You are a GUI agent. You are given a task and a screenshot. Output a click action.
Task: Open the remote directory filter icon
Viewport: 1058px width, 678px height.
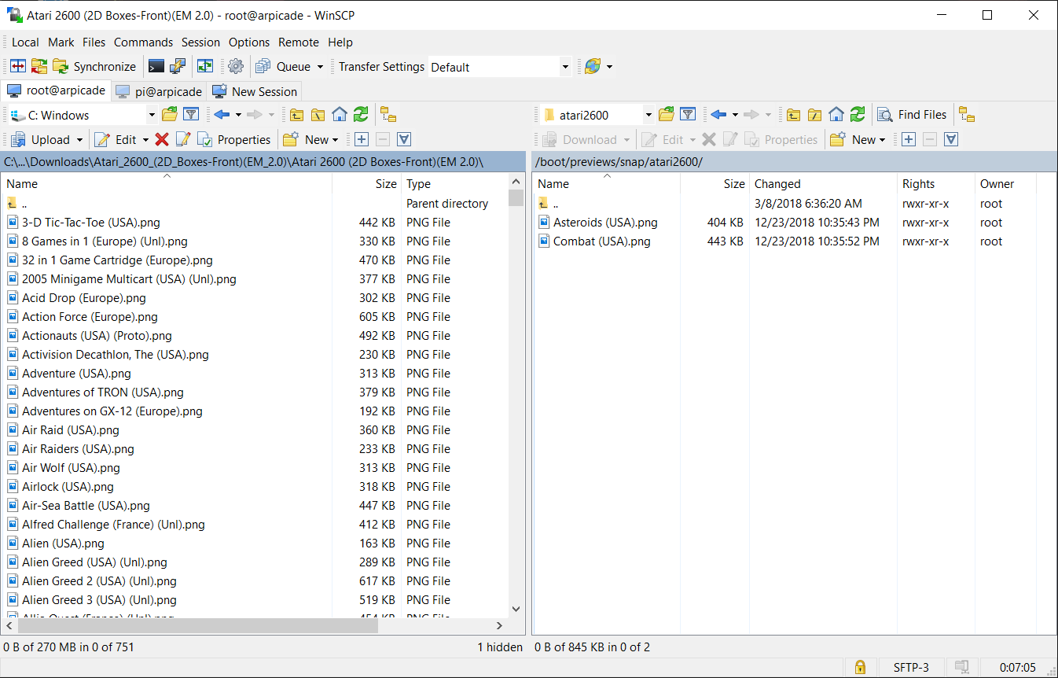coord(688,115)
